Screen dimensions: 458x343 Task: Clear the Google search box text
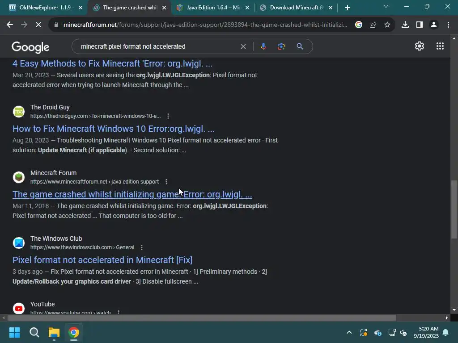click(x=243, y=46)
